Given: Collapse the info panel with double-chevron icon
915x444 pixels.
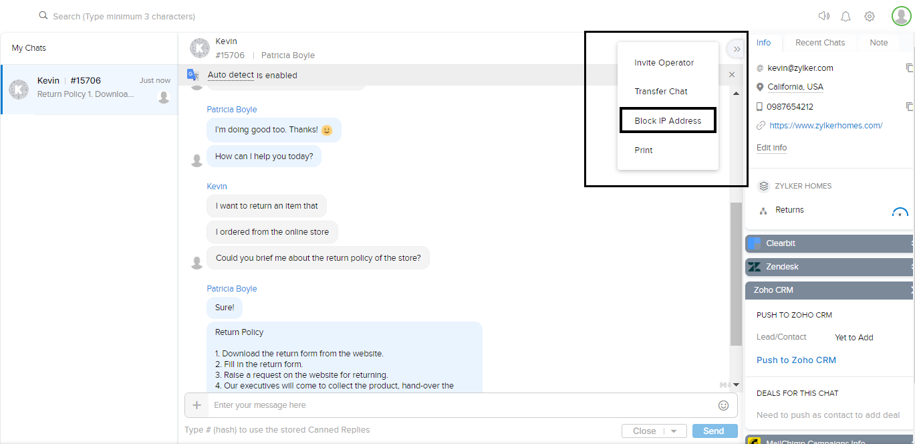Looking at the screenshot, I should (x=737, y=49).
